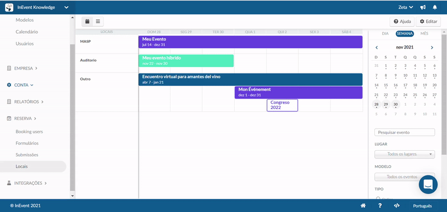Open the Todos os eventos dropdown

(405, 176)
